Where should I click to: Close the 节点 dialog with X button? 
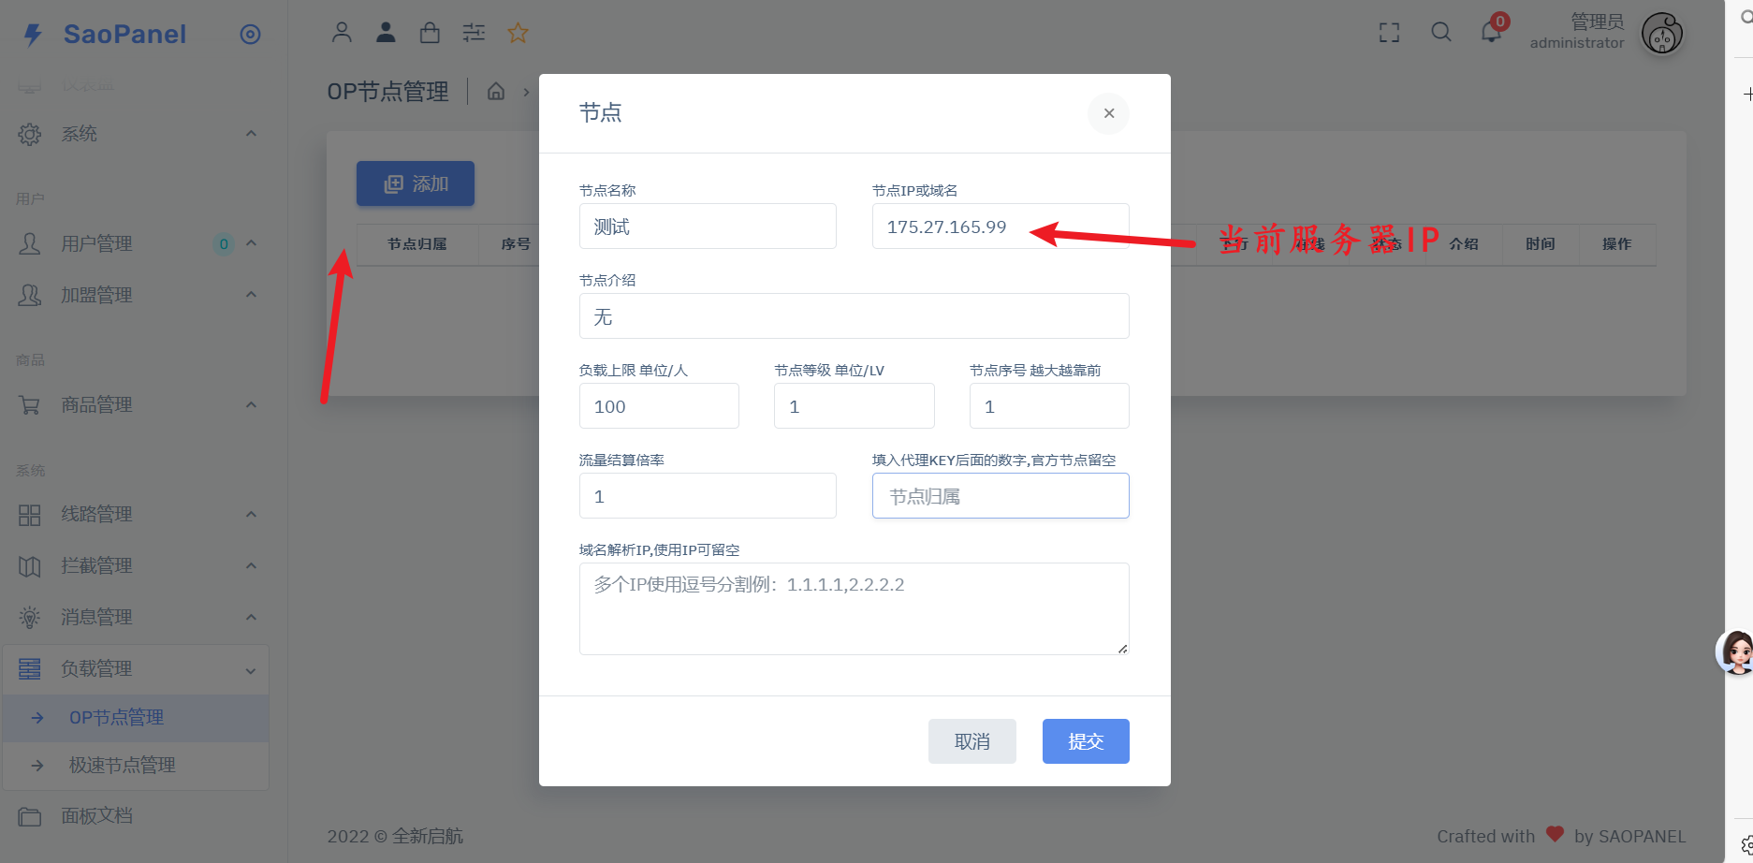(x=1108, y=113)
